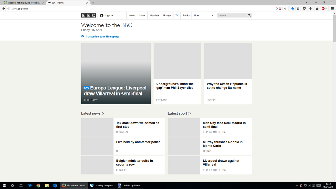336x189 pixels.
Task: Open Europa League Liverpool draw Villarreal story
Action: [x=116, y=91]
